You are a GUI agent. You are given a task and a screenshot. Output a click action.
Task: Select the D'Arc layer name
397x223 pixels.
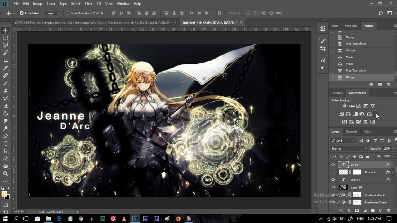(x=354, y=165)
